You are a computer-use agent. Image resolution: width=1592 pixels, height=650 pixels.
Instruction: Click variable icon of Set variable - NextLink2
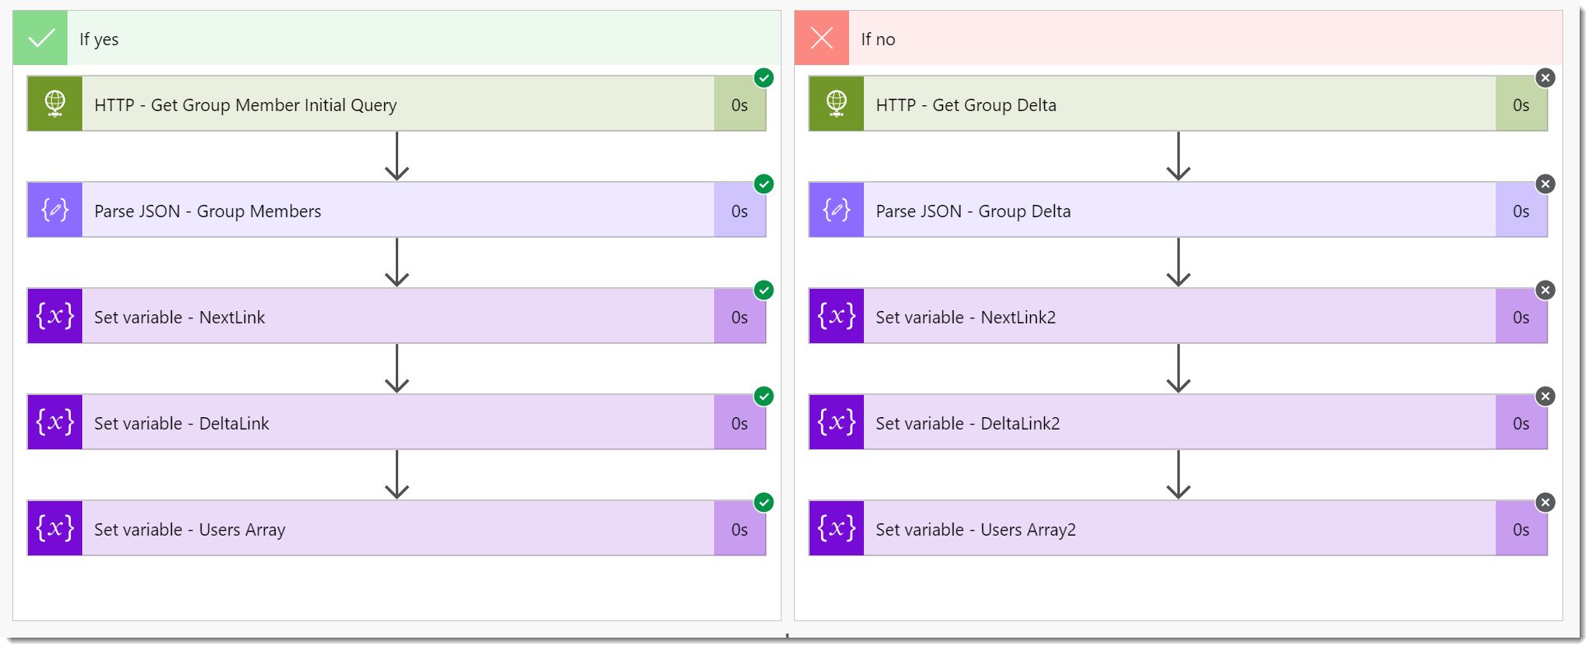coord(837,316)
